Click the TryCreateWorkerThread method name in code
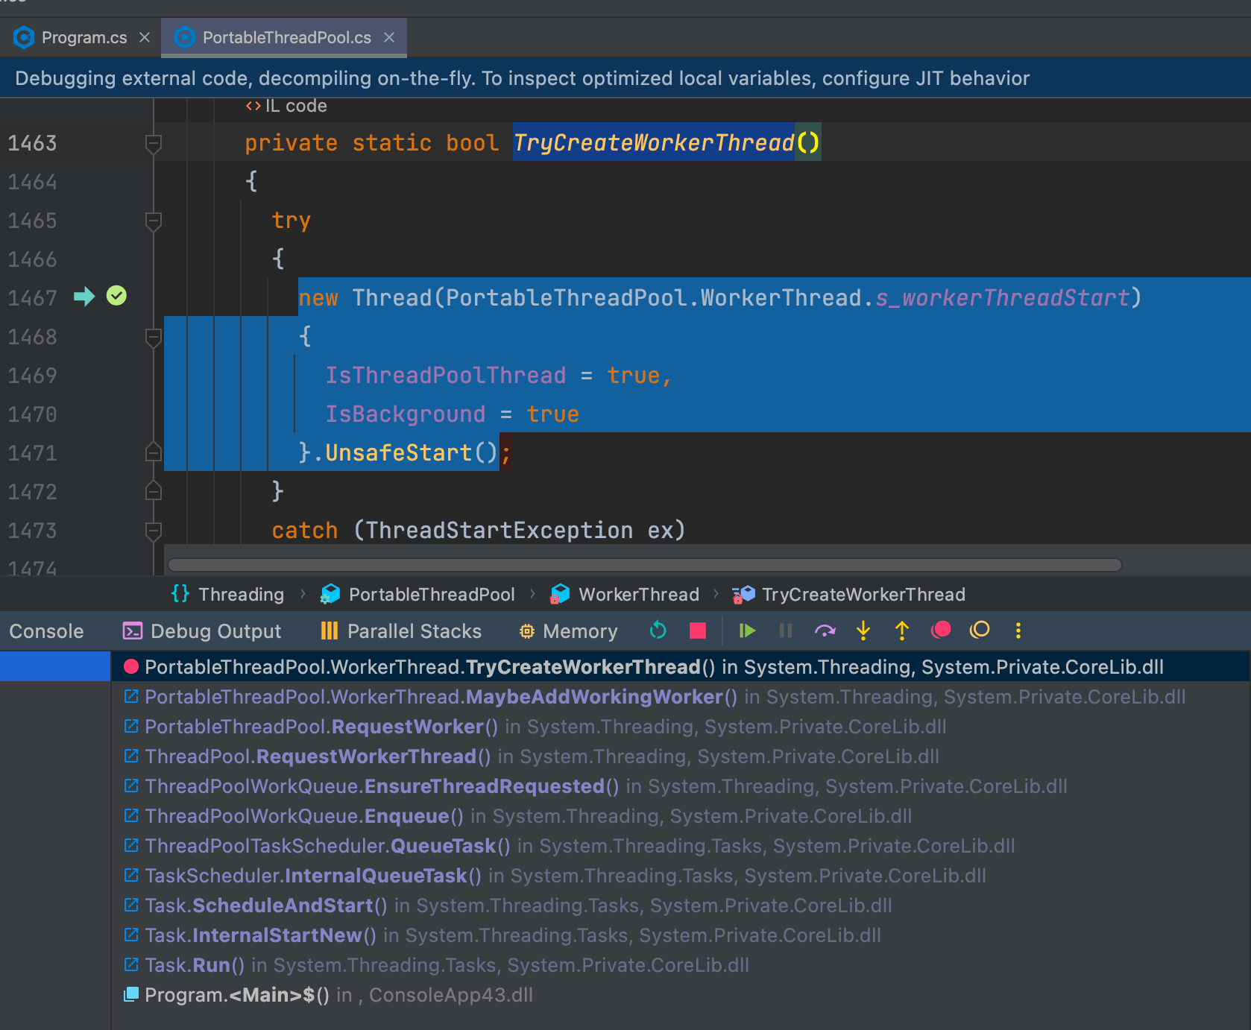 pos(654,142)
